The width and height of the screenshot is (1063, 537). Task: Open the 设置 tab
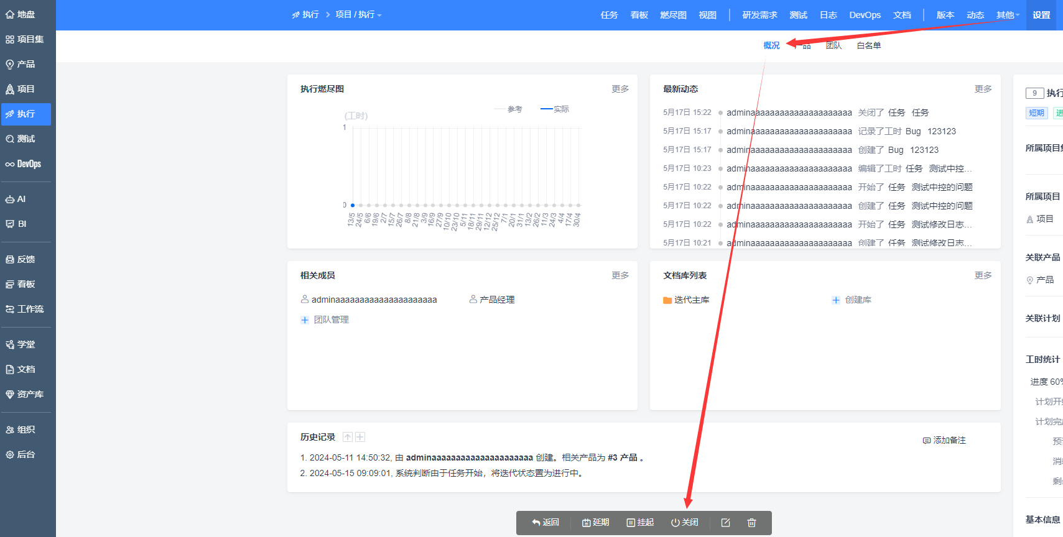(1041, 15)
